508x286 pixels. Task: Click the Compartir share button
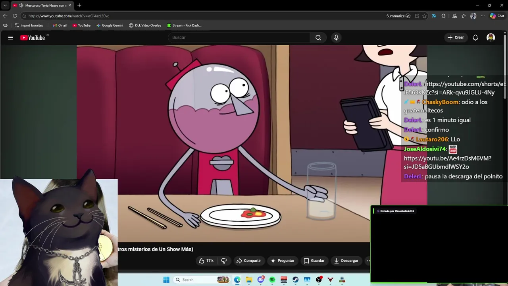coord(248,261)
